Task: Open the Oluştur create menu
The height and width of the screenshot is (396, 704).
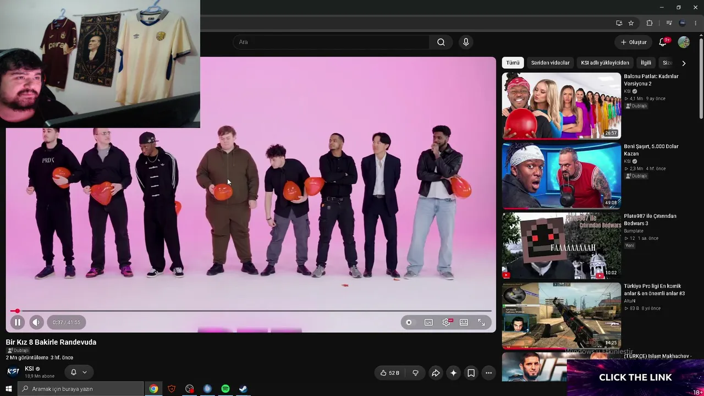Action: [x=634, y=42]
